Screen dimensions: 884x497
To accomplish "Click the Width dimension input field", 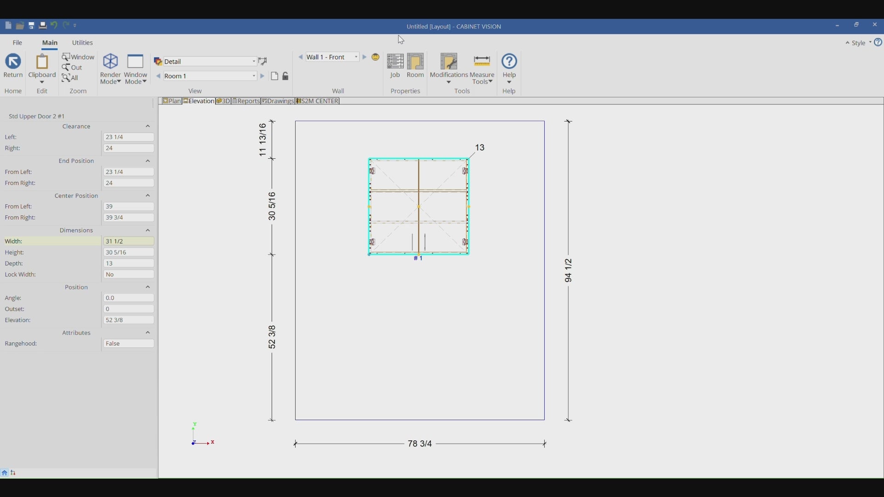I will pos(128,241).
